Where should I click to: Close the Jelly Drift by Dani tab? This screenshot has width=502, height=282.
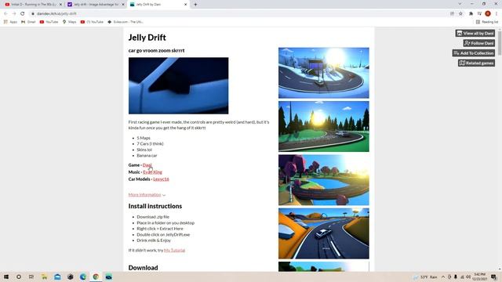185,5
